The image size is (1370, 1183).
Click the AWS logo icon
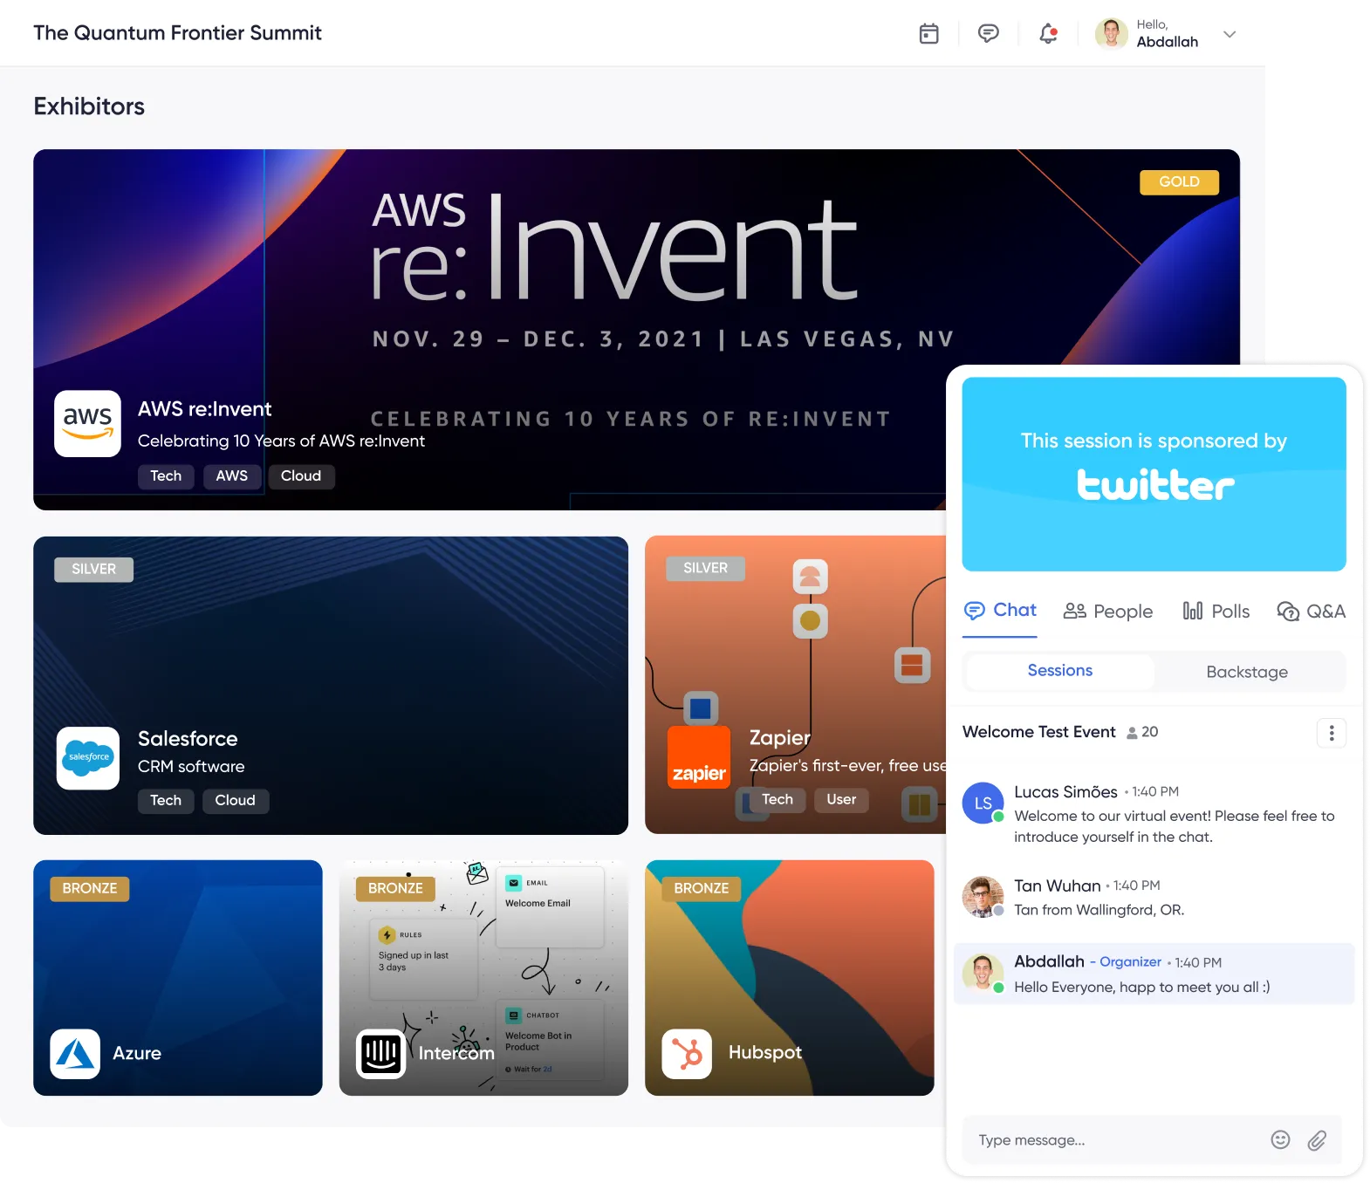pos(87,423)
